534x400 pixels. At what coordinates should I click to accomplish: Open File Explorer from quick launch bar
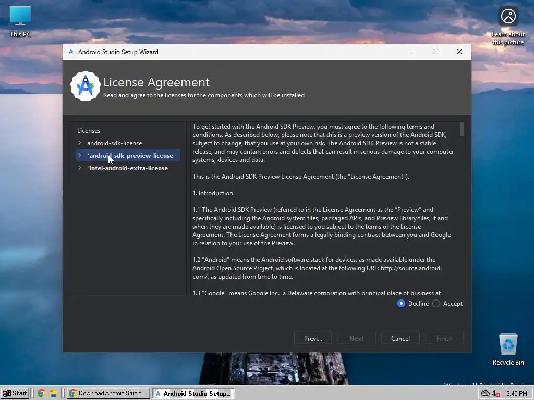coord(54,393)
